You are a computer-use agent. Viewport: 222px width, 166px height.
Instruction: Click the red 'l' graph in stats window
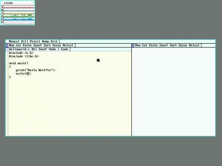pyautogui.click(x=19, y=7)
